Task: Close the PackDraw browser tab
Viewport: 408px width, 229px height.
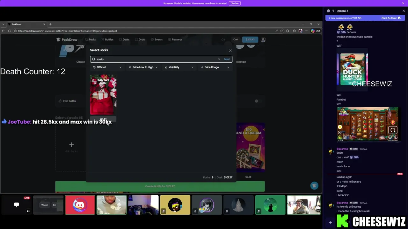Action: 44,24
